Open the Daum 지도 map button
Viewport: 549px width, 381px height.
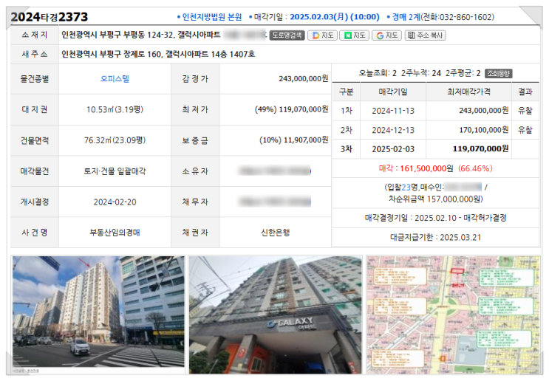point(322,35)
